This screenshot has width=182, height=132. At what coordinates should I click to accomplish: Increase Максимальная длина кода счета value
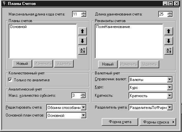(x=84, y=13)
